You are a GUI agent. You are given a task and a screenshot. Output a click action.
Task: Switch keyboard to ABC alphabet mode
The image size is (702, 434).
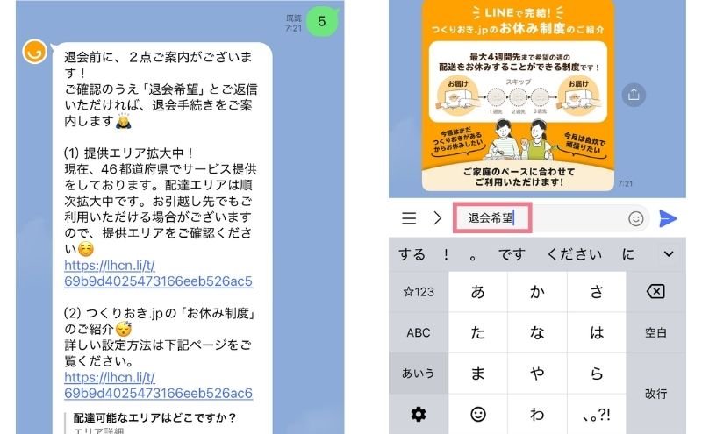click(x=419, y=332)
